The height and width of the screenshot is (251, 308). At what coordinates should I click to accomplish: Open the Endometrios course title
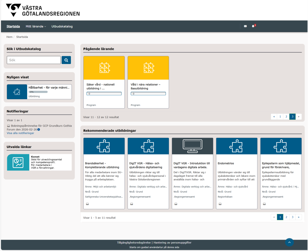click(226, 163)
